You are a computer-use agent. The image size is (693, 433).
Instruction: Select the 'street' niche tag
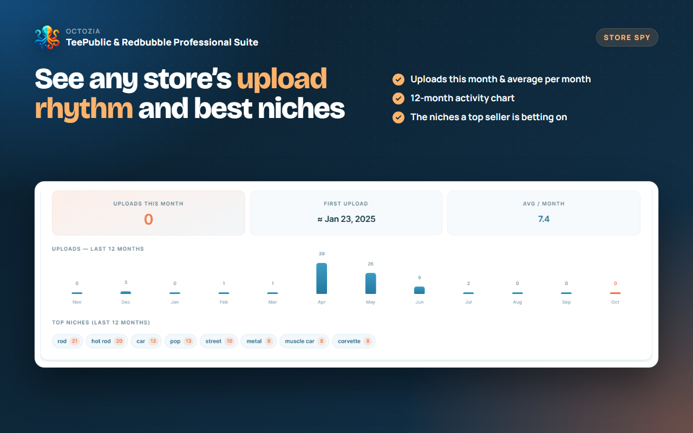219,341
